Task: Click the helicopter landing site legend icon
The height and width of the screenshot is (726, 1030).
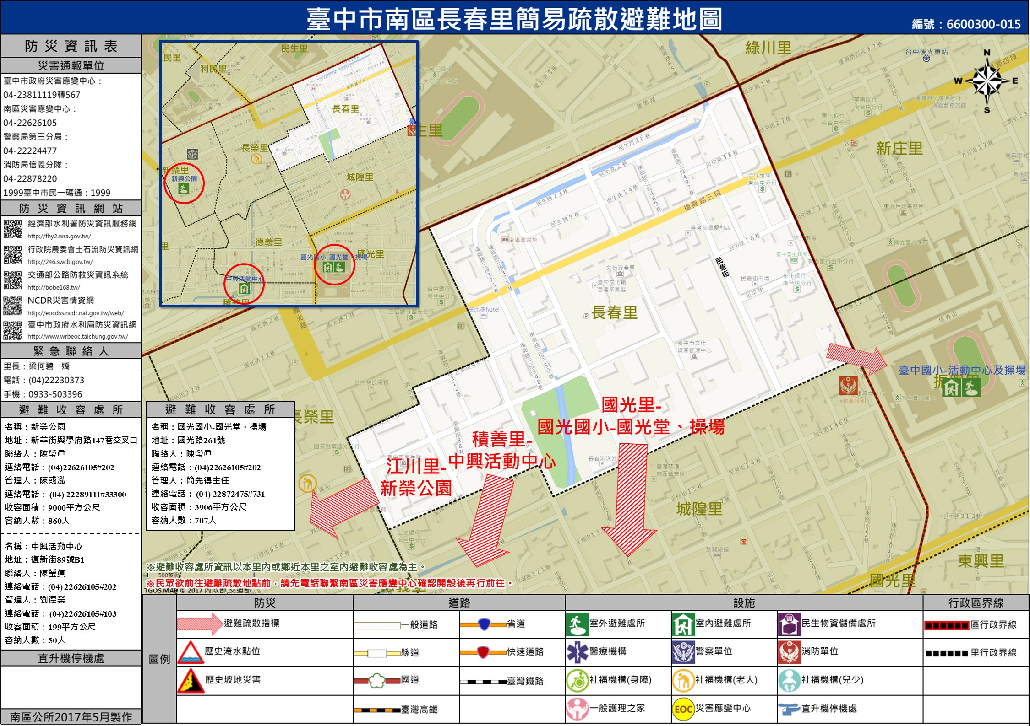Action: point(789,709)
